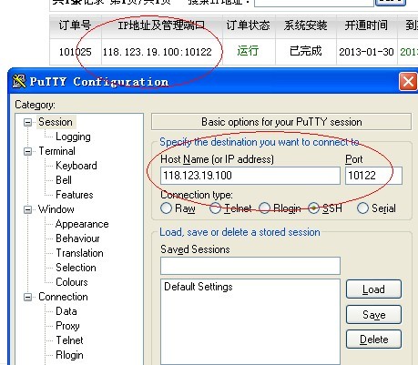
Task: Pick the Serial connection type
Action: [x=362, y=208]
